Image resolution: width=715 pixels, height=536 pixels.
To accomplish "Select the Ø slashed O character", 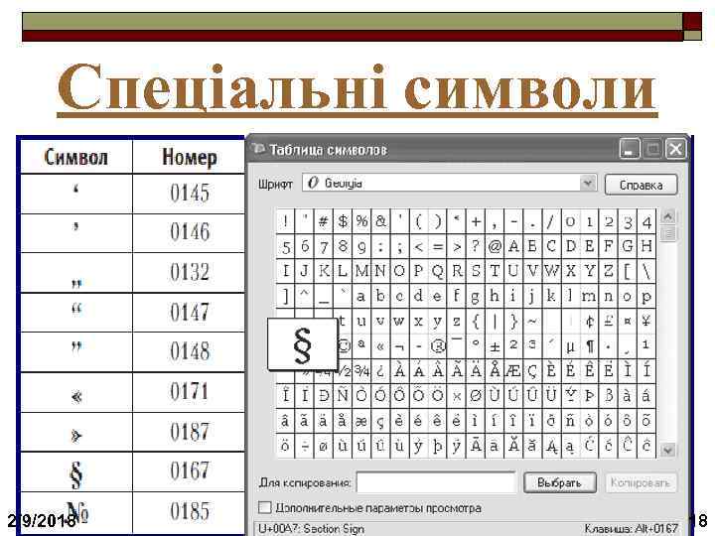I will (x=475, y=396).
